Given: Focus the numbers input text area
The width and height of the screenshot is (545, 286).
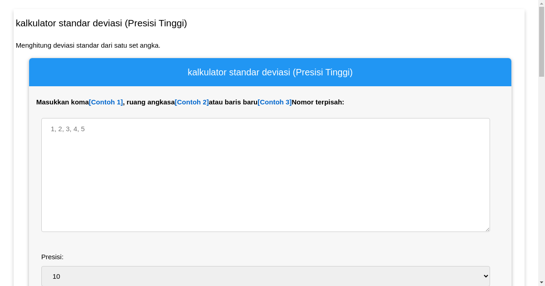Looking at the screenshot, I should 265,175.
